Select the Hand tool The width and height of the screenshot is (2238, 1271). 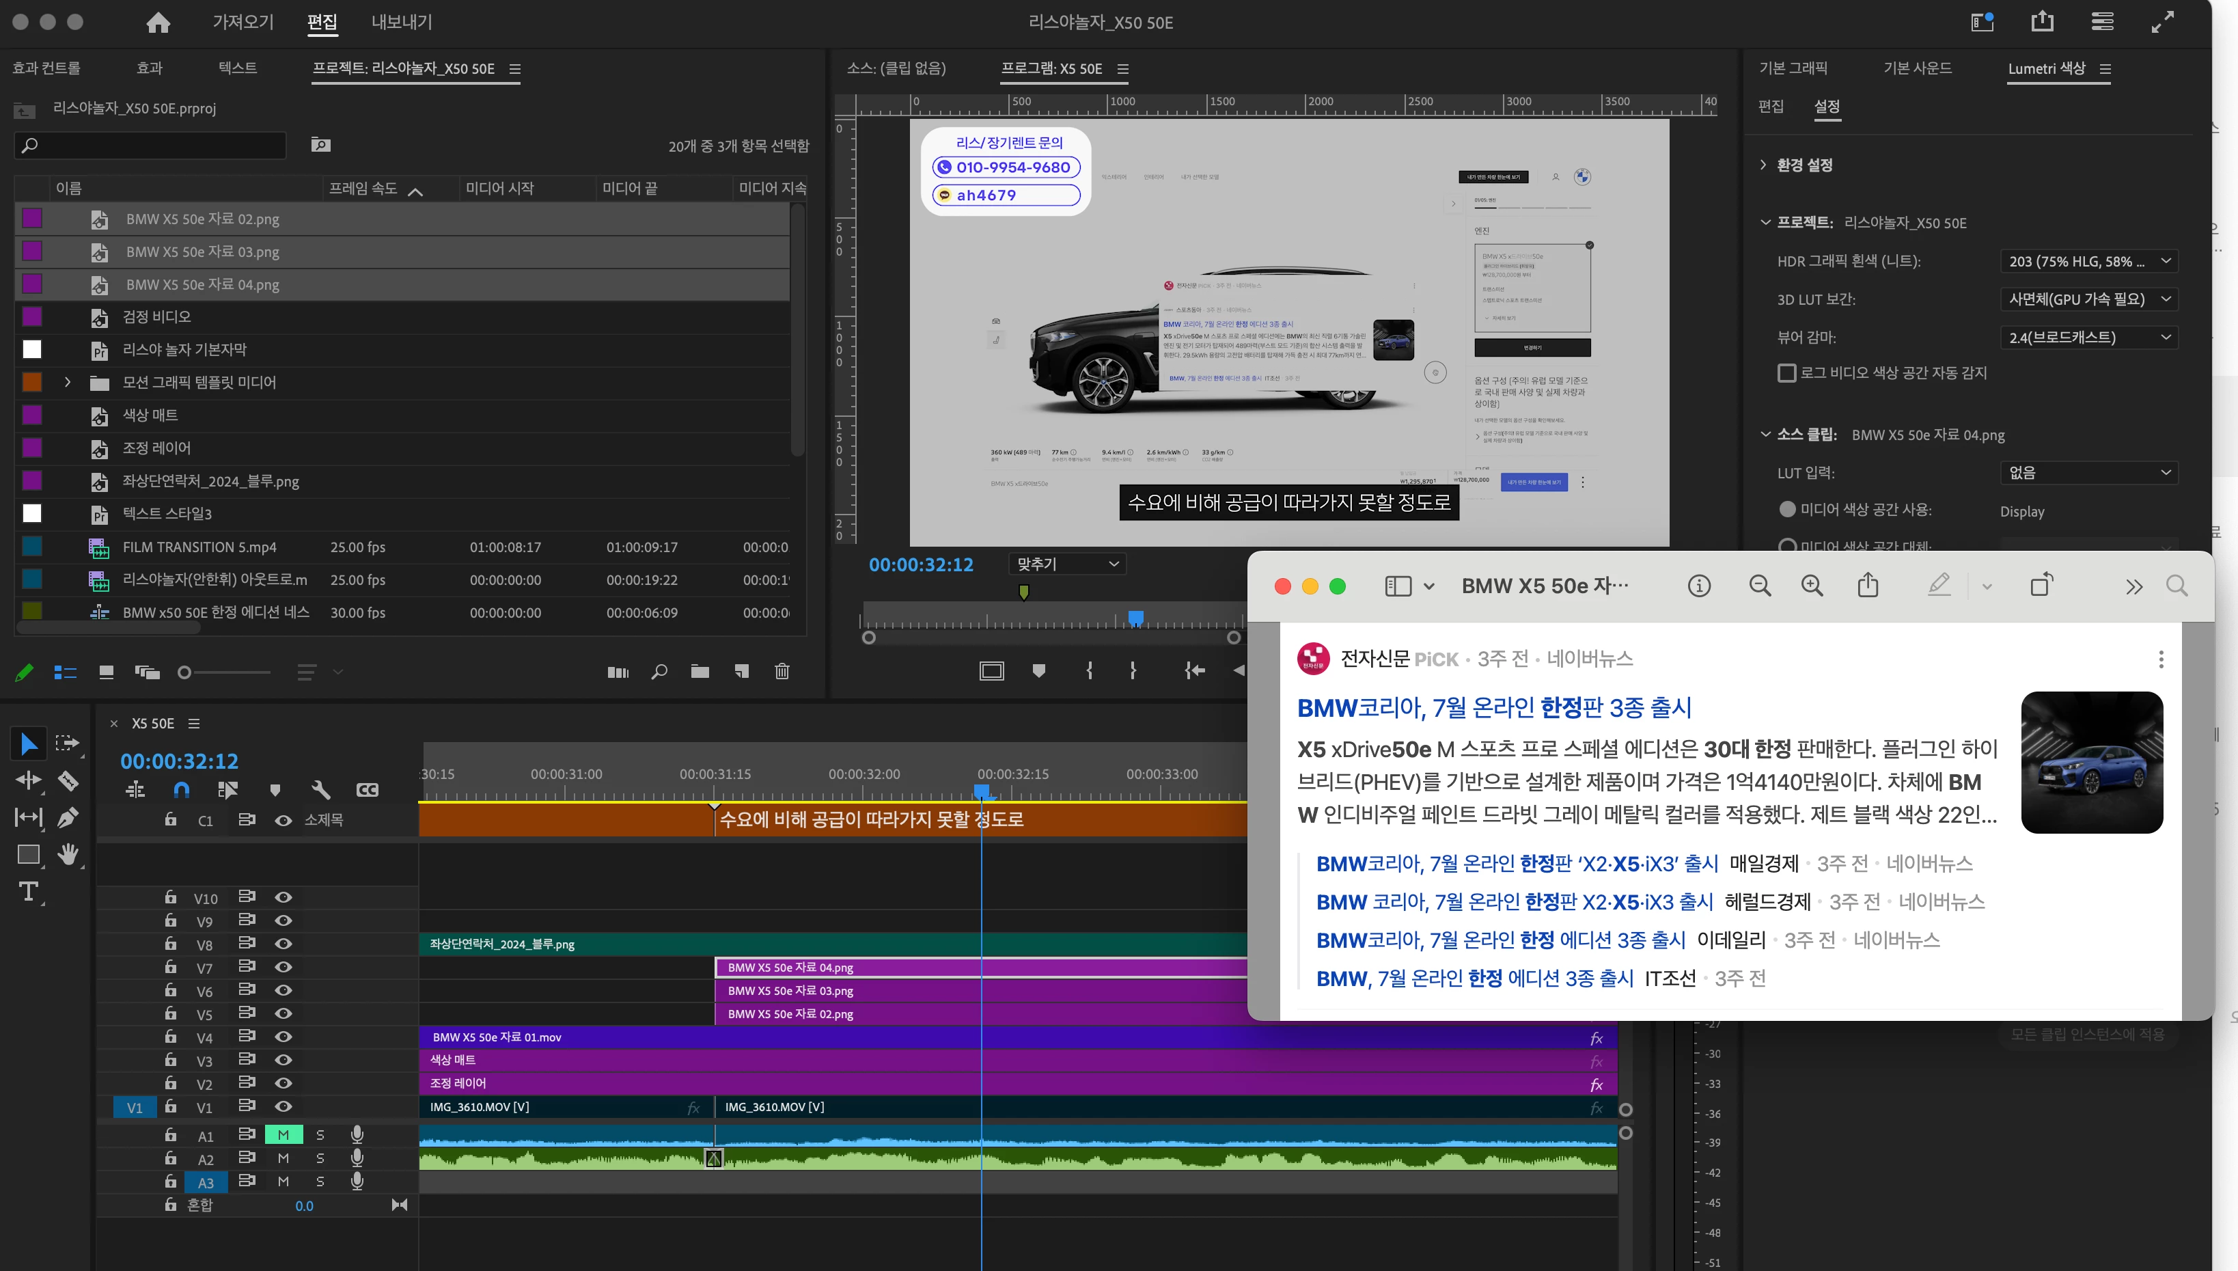coord(68,853)
